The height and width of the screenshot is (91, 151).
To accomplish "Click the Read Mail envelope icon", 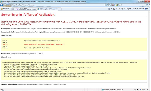I will (119, 9).
